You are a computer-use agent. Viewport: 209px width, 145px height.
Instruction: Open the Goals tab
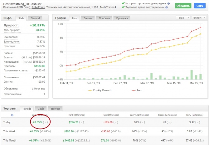click(41, 109)
